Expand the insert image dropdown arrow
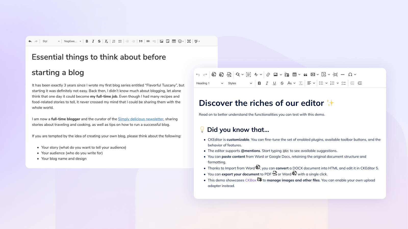This screenshot has width=408, height=229. pos(281,75)
